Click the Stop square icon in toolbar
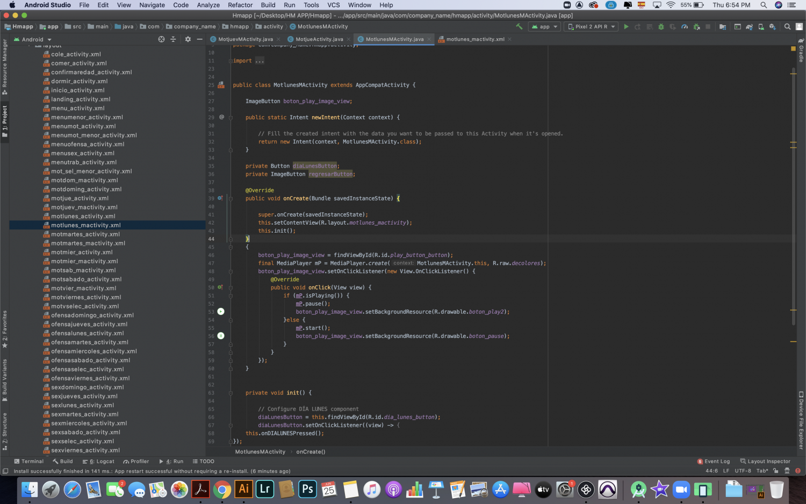This screenshot has width=806, height=504. click(x=708, y=26)
